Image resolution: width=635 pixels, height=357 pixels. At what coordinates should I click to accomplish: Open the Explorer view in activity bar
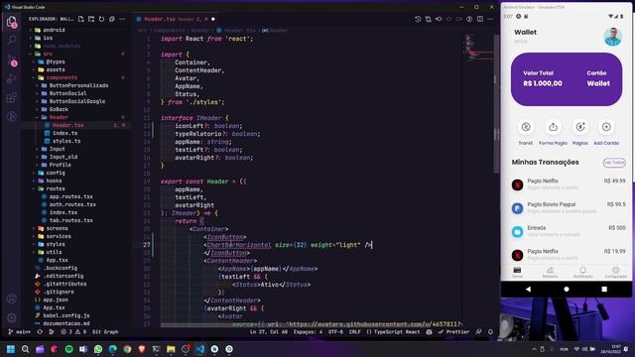pyautogui.click(x=12, y=21)
